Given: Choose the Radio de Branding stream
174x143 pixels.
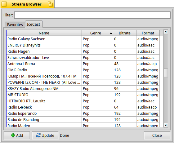Looking at the screenshot, I should [83, 120].
